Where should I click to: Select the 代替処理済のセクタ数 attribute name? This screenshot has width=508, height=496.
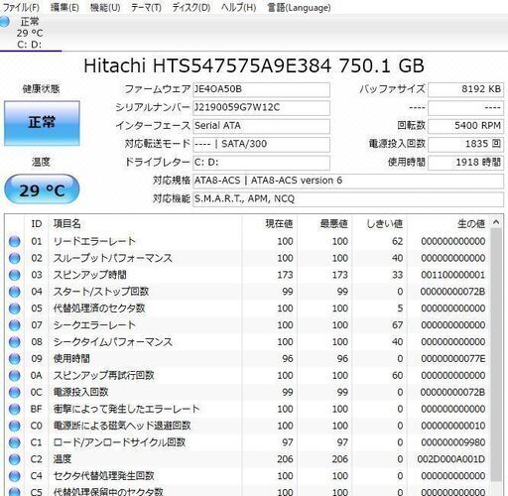(99, 309)
